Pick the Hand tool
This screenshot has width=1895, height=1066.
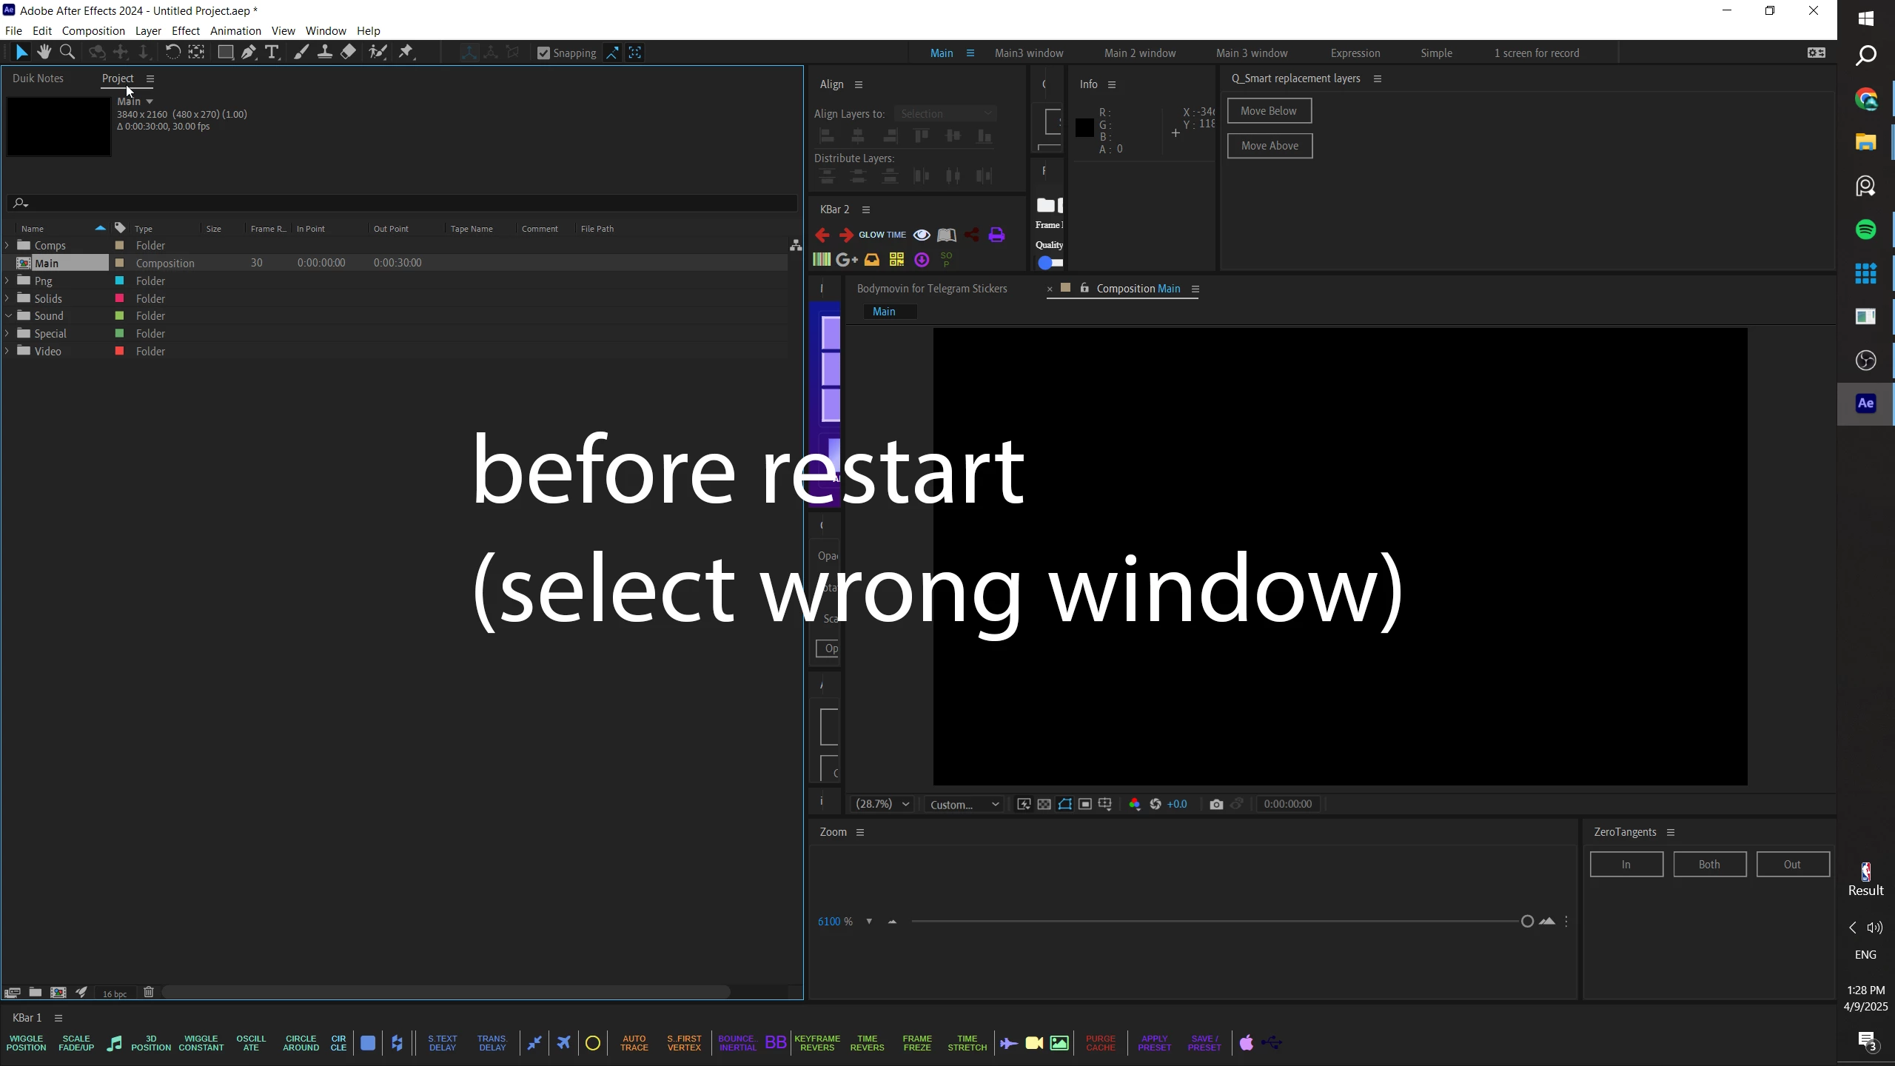click(44, 53)
